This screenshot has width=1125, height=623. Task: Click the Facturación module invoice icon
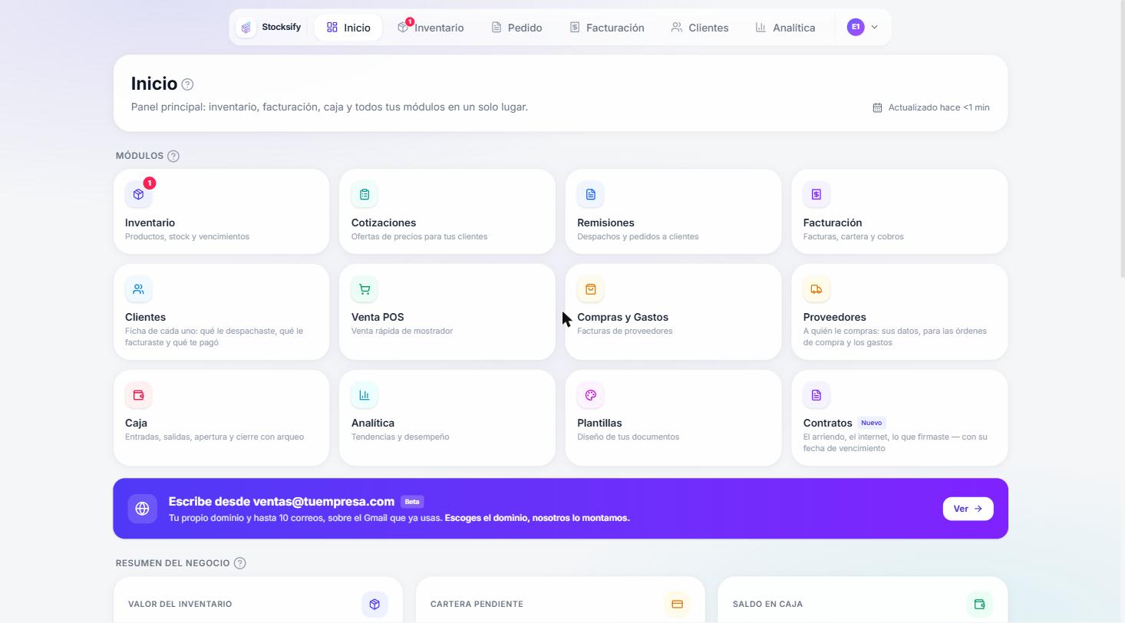tap(817, 194)
